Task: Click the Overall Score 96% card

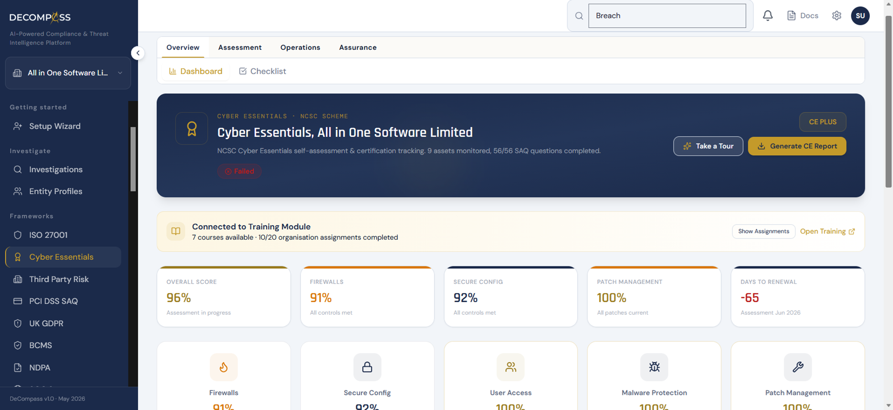Action: click(224, 296)
